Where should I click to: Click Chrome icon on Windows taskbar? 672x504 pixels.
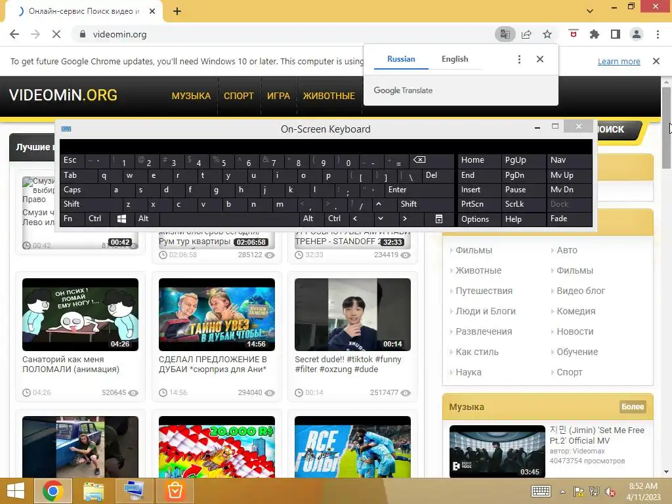[x=53, y=491]
